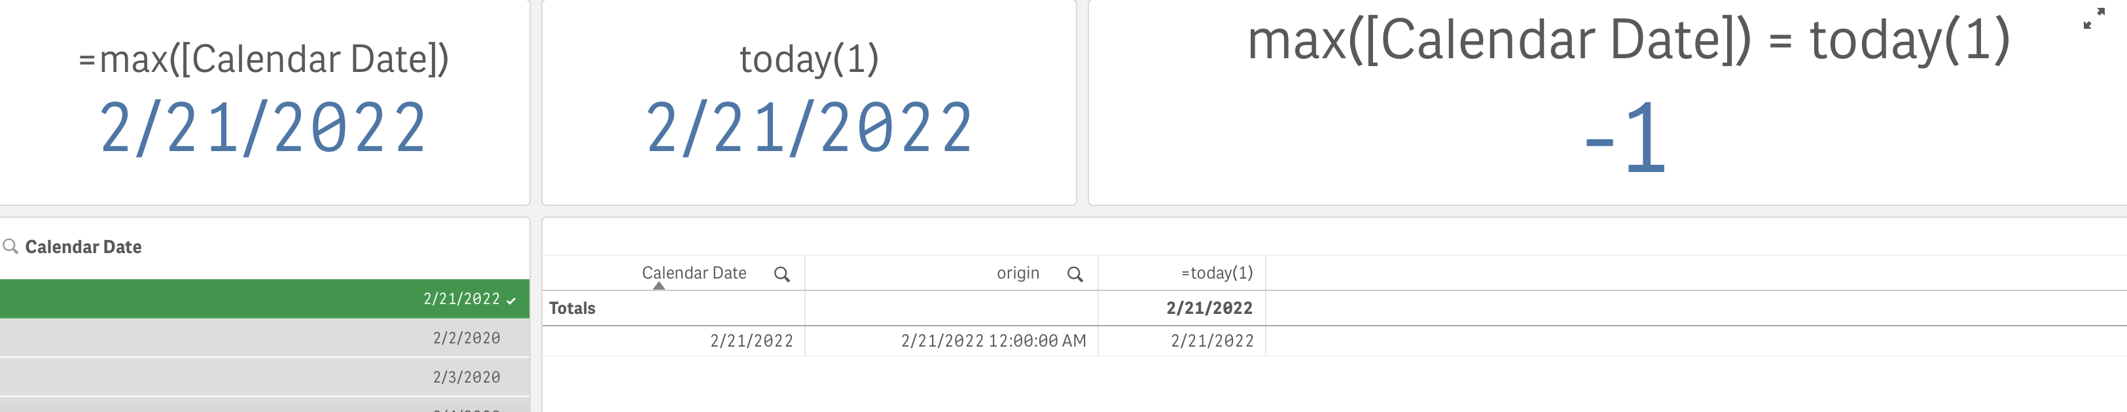This screenshot has height=412, width=2127.
Task: Click the Totals row label
Action: click(572, 308)
